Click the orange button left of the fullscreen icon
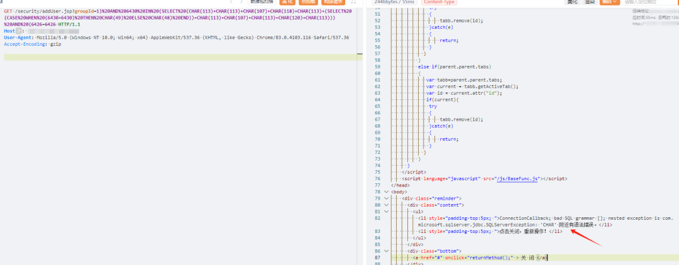 coord(333,2)
